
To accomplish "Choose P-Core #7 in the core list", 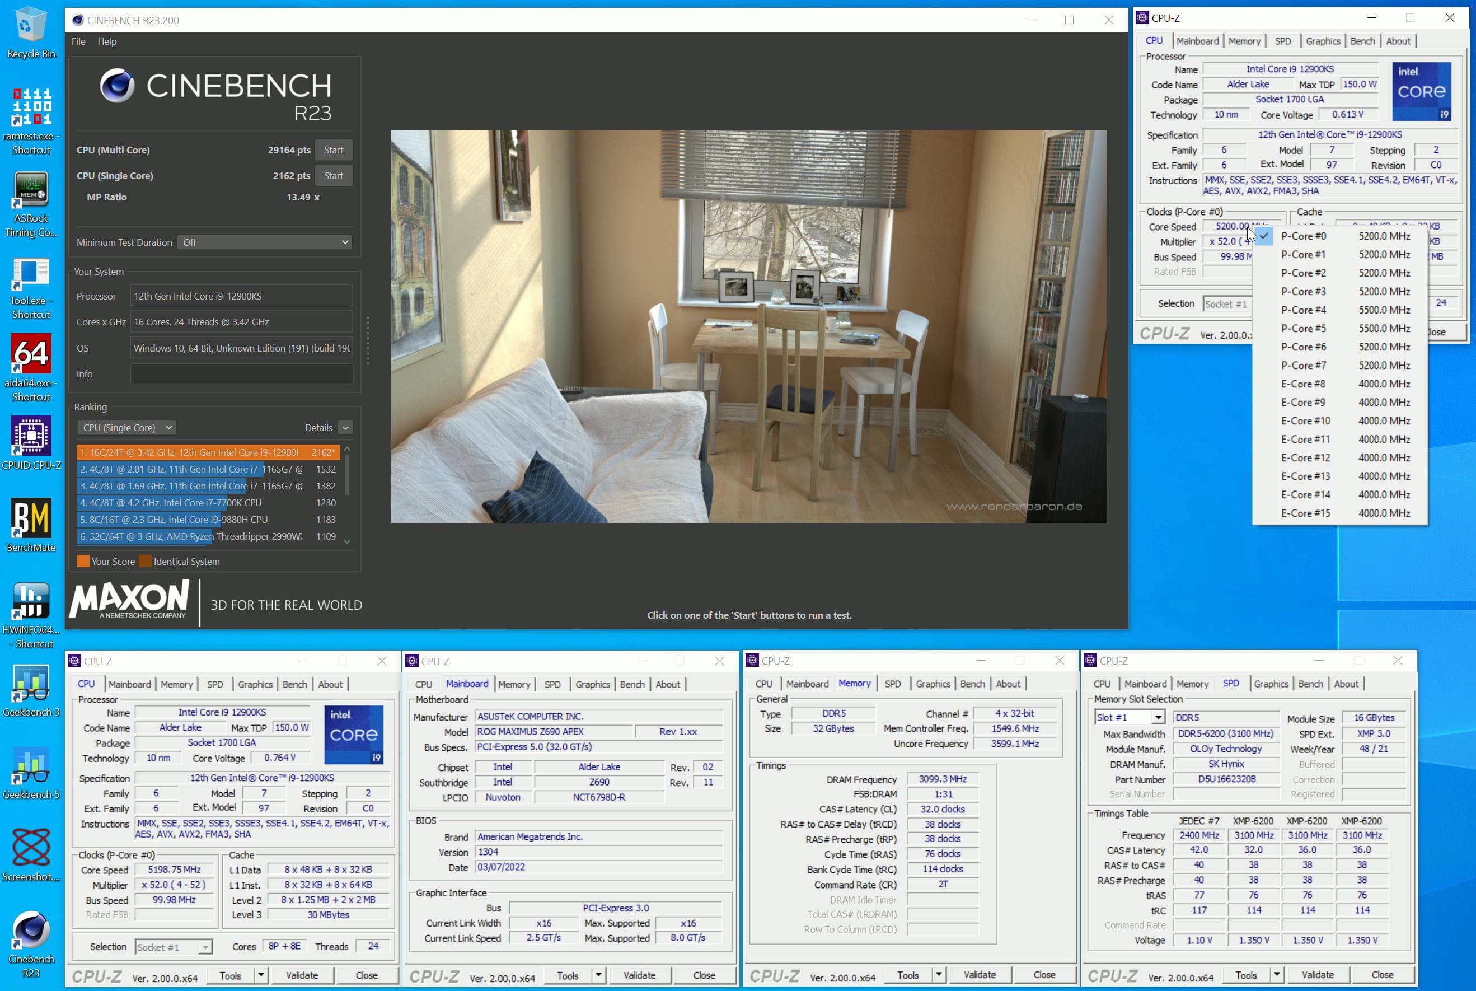I will [x=1339, y=365].
